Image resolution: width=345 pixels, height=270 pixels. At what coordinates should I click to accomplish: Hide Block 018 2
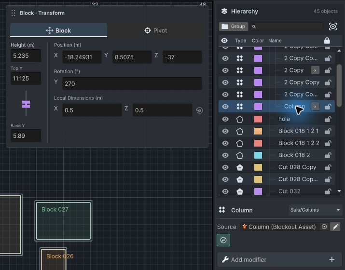click(x=225, y=155)
